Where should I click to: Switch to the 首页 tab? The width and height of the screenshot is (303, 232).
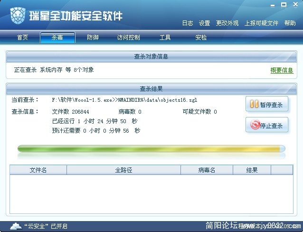[x=22, y=38]
